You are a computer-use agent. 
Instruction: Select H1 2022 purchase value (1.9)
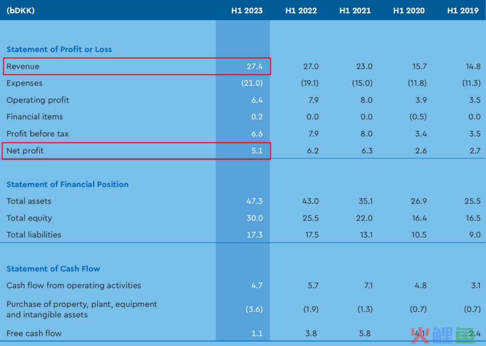coord(311,310)
